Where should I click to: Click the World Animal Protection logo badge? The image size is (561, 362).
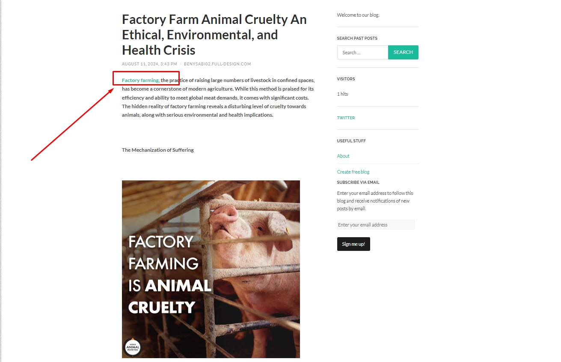point(132,347)
